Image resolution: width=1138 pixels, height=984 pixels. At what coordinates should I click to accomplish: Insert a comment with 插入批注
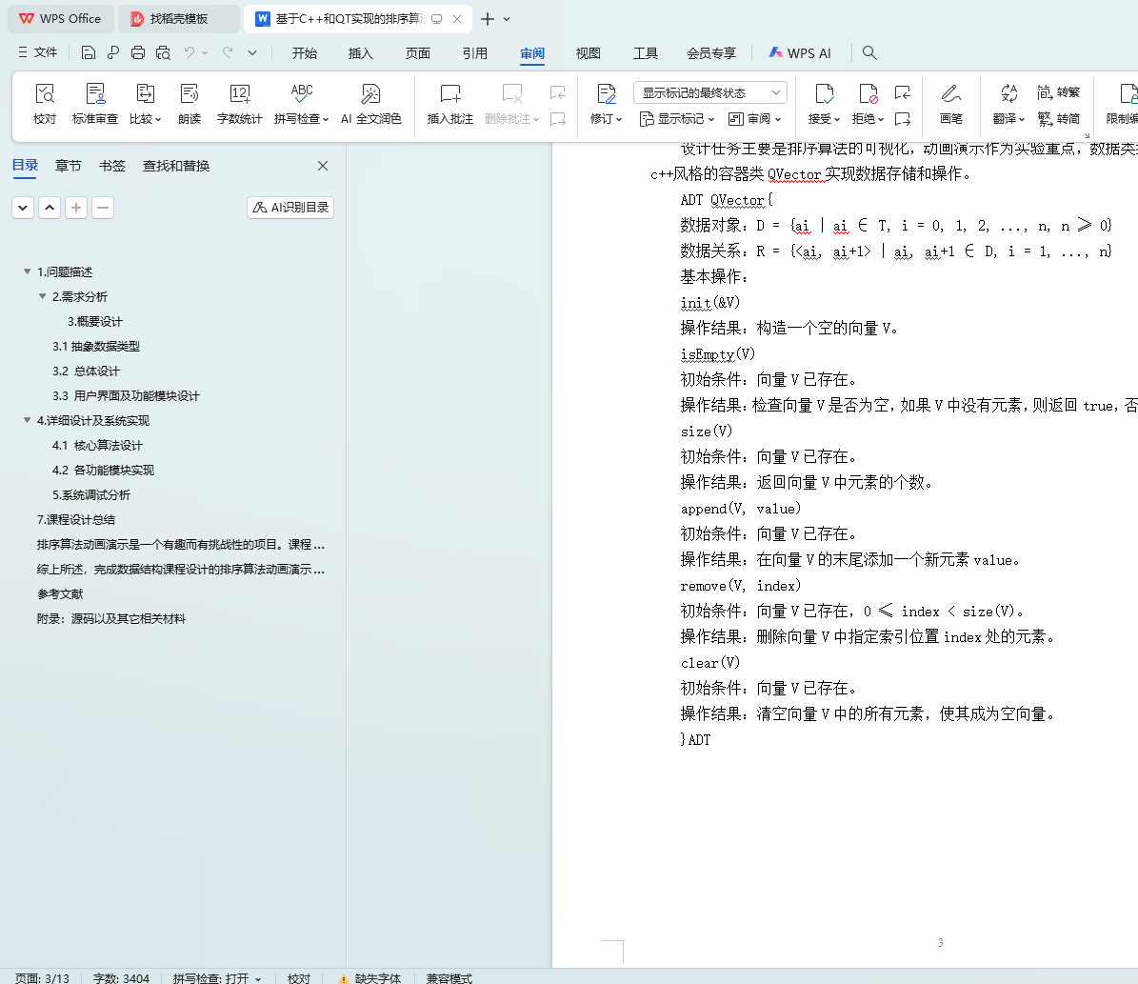click(x=449, y=93)
